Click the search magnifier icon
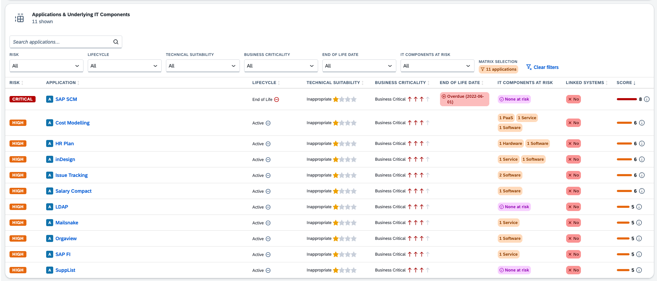This screenshot has width=657, height=281. (x=116, y=42)
